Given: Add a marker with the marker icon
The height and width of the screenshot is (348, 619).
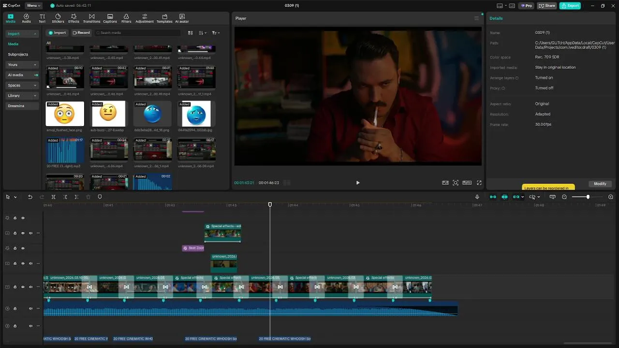Looking at the screenshot, I should point(100,197).
